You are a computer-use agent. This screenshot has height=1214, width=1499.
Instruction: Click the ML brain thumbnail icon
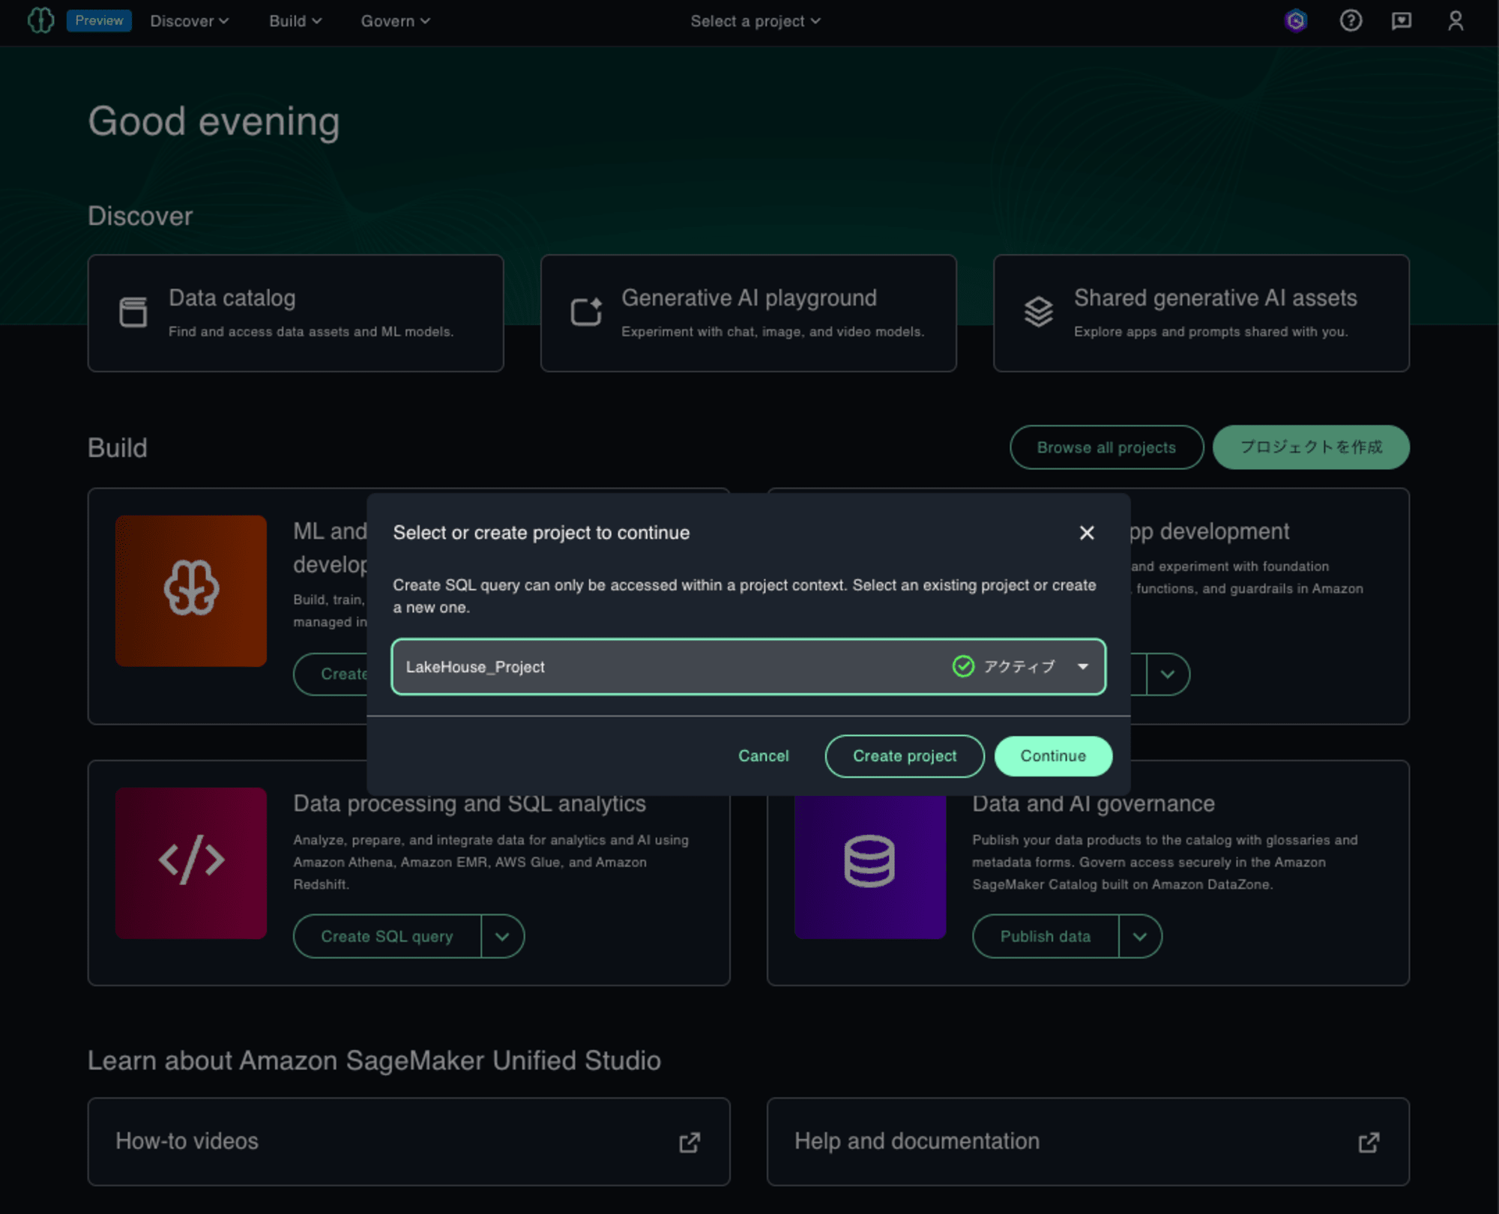pyautogui.click(x=191, y=591)
